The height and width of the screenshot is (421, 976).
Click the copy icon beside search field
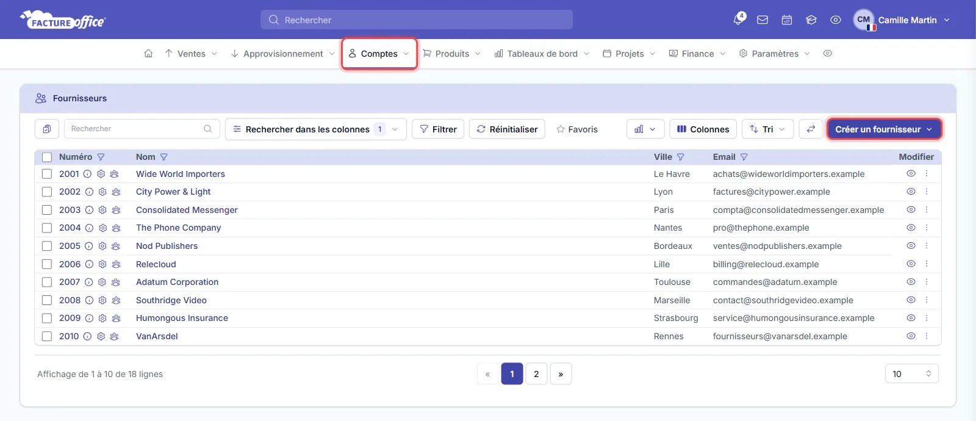point(47,129)
